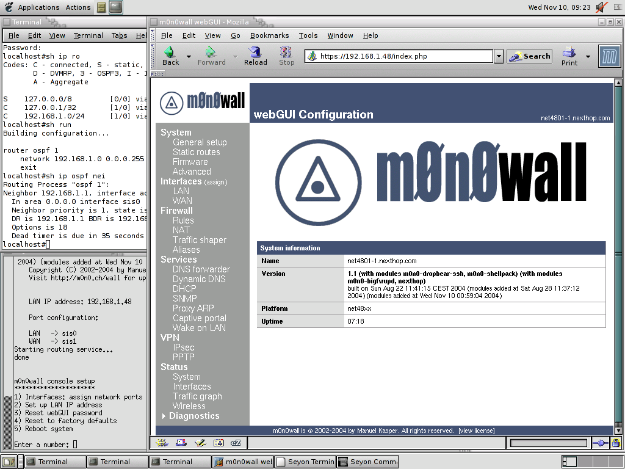Click the web page scroll-down arrow

click(618, 431)
